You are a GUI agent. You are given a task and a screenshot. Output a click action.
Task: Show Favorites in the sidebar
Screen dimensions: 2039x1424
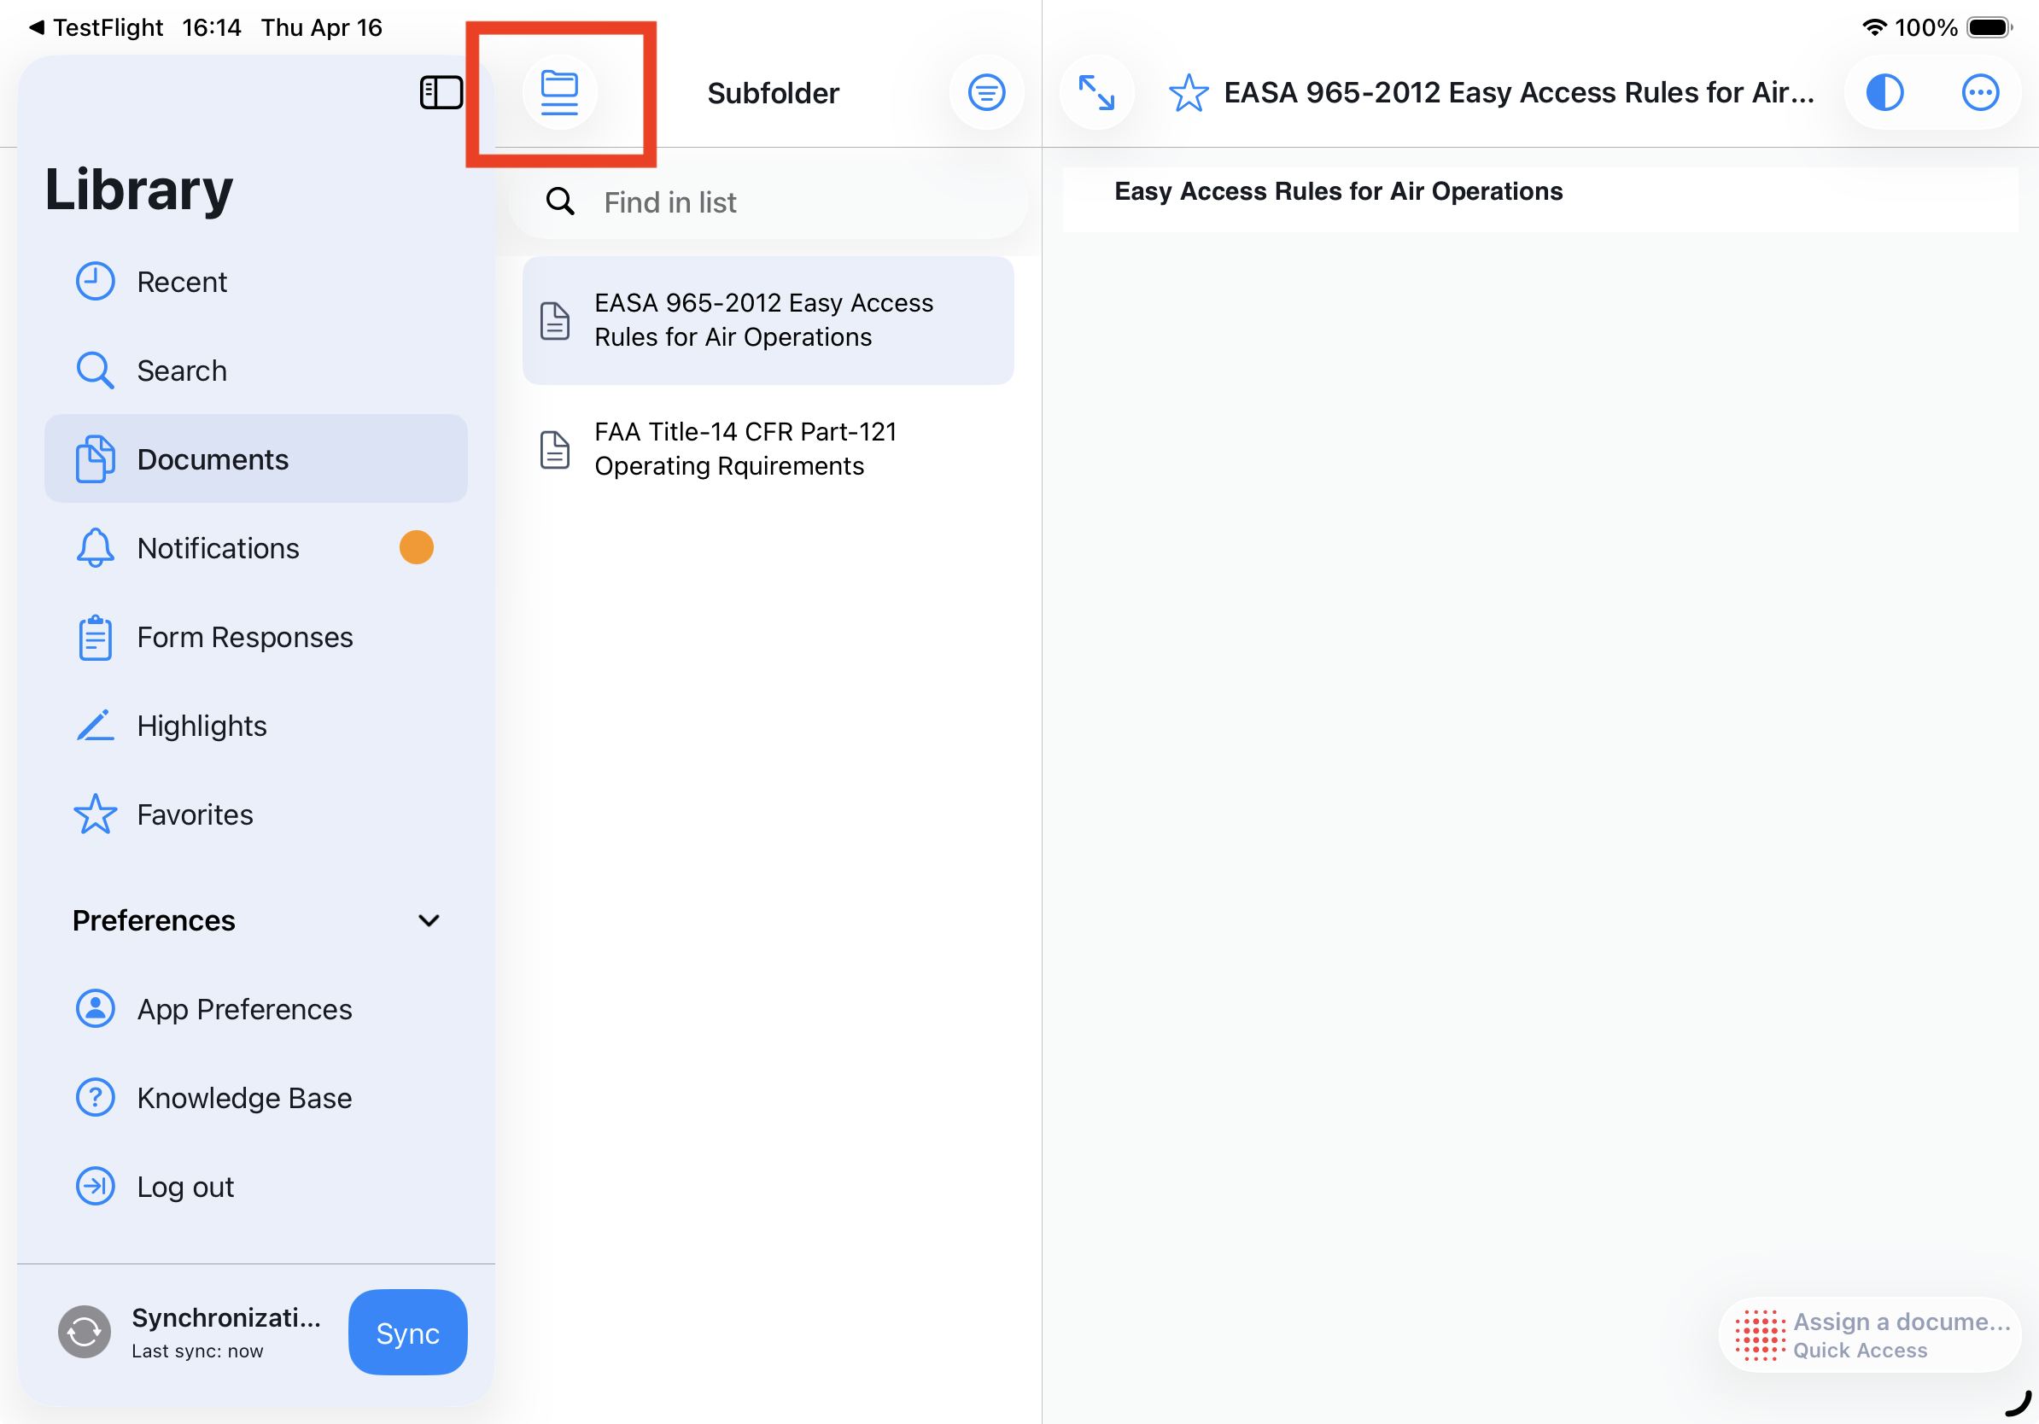point(195,815)
